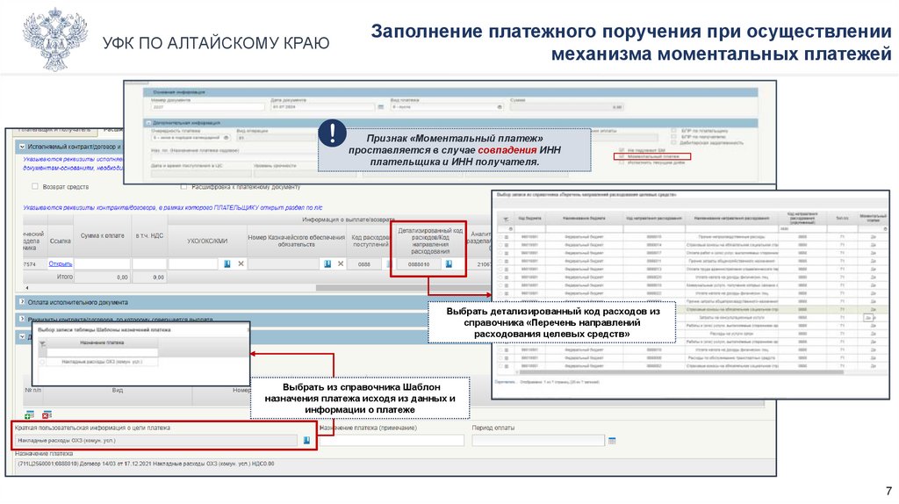This screenshot has width=899, height=504.
Task: Expand Оплата исполнительного документа section
Action: point(22,301)
